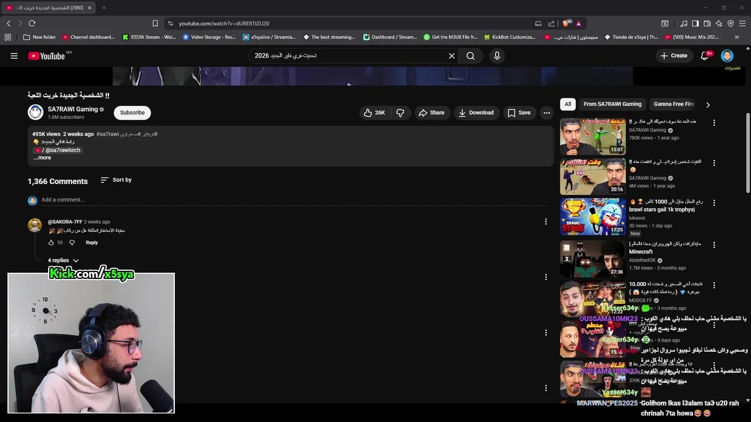
Task: Click the page vertical scrollbar
Action: click(747, 152)
